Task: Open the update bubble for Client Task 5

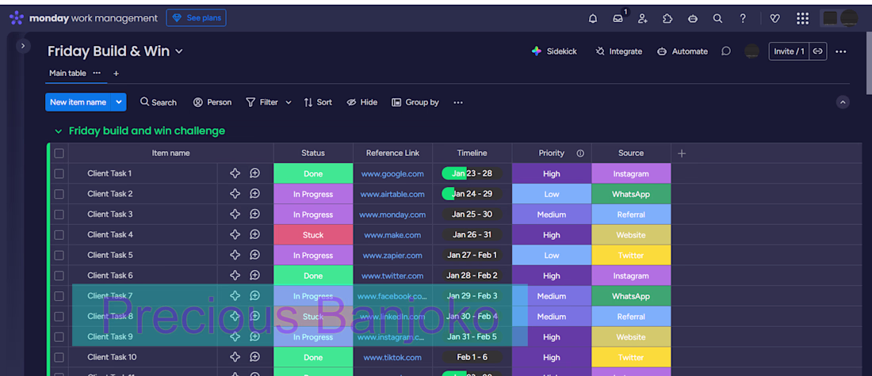Action: pos(254,255)
